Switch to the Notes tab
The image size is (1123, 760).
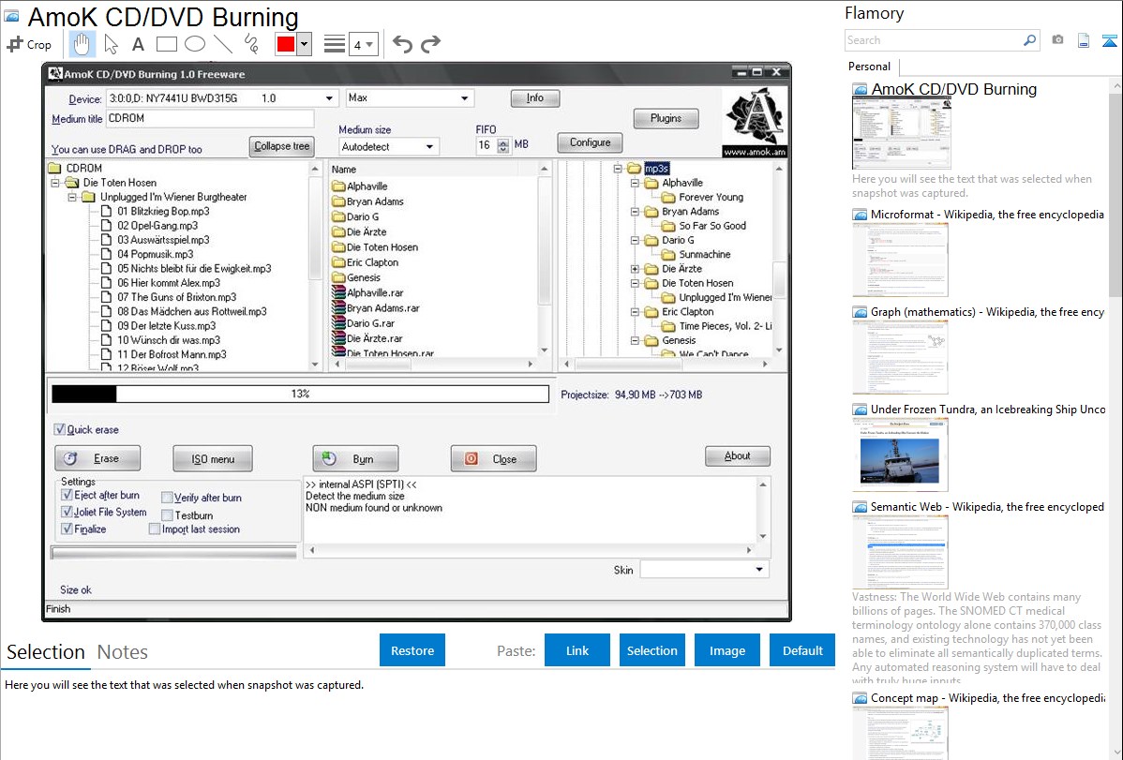tap(123, 652)
